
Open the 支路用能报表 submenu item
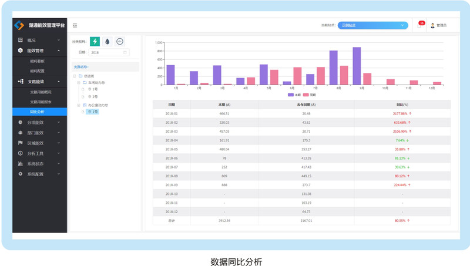pyautogui.click(x=41, y=102)
